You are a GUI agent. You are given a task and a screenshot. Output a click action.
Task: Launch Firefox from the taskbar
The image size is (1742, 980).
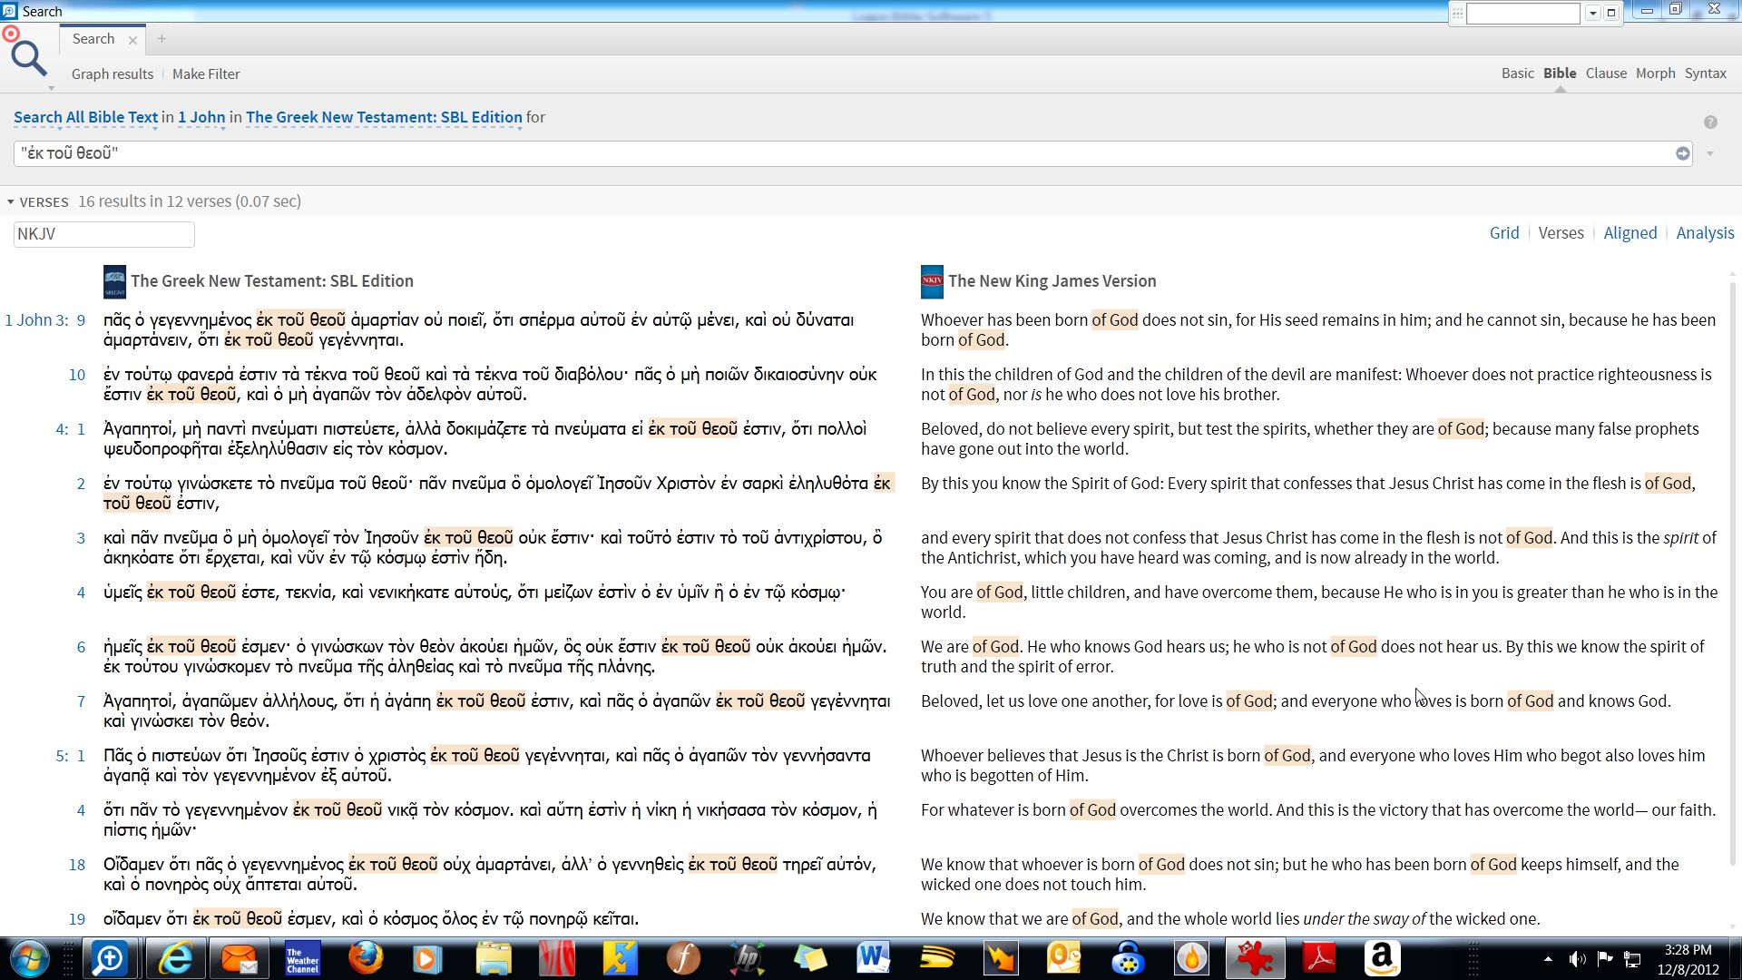coord(366,958)
